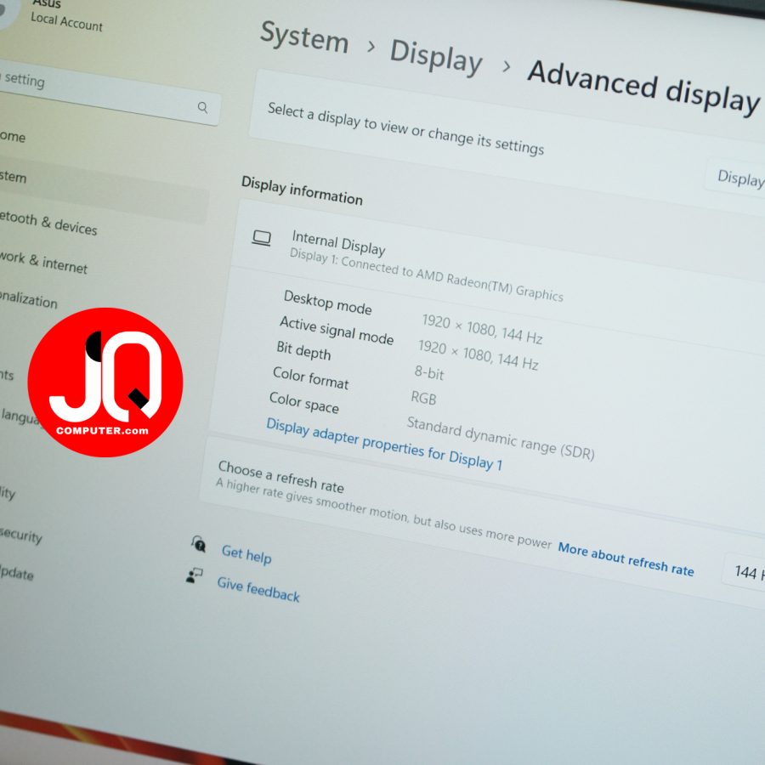Open Display adapter properties for Display 1

point(384,444)
